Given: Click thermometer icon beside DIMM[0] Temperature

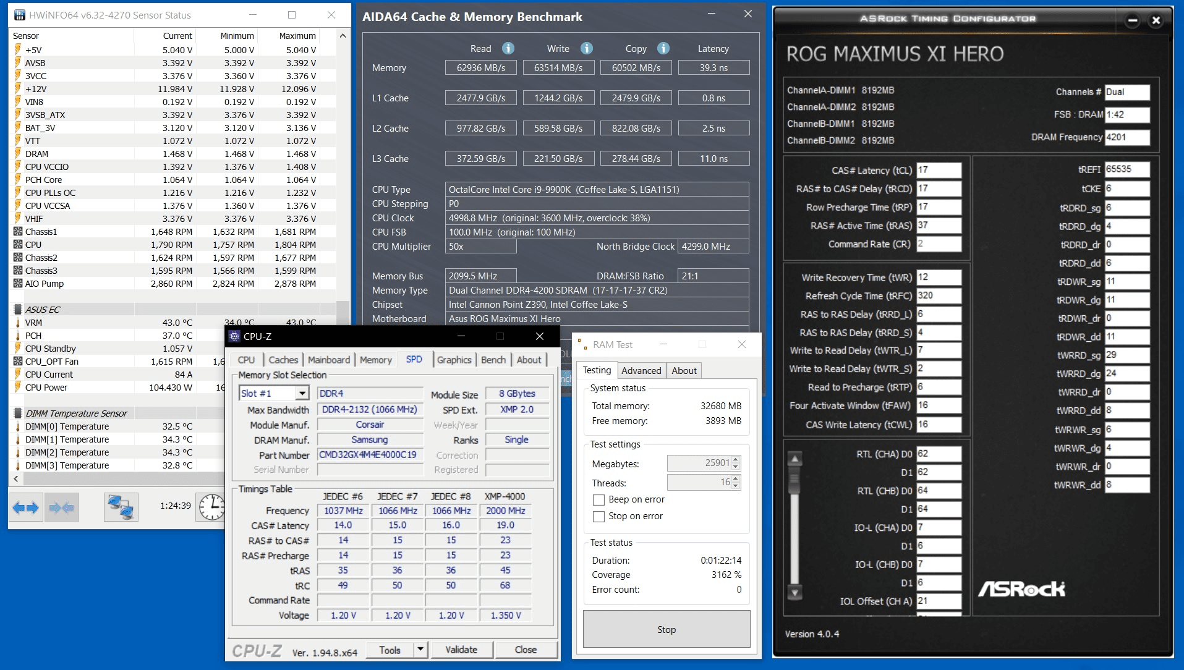Looking at the screenshot, I should point(18,426).
